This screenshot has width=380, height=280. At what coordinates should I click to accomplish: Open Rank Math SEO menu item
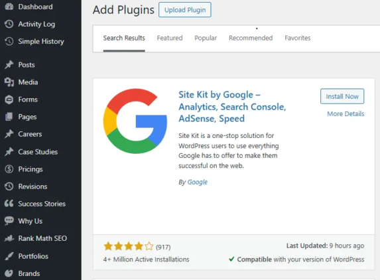coord(42,238)
